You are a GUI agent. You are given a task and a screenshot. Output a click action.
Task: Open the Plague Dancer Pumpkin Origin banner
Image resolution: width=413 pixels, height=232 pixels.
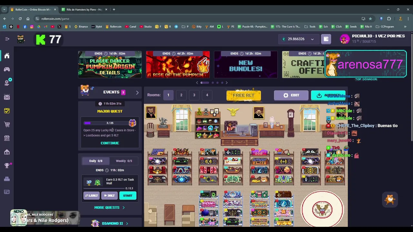(110, 64)
